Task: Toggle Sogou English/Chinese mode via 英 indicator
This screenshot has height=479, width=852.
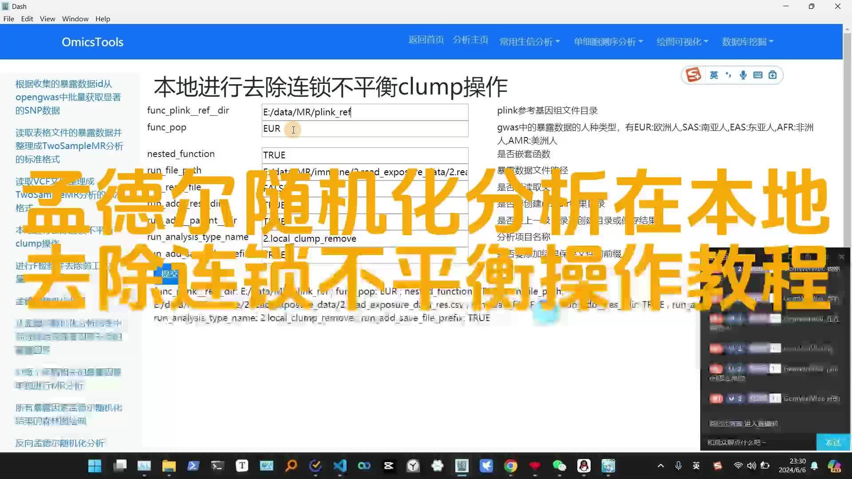Action: 714,75
